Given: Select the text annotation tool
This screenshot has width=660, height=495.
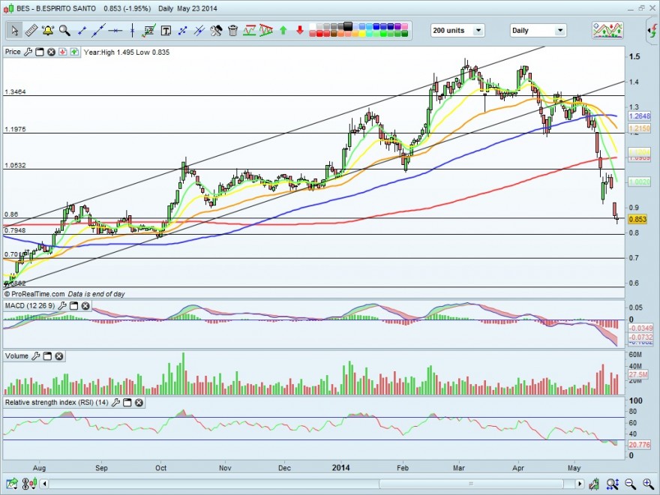Looking at the screenshot, I should click(166, 30).
